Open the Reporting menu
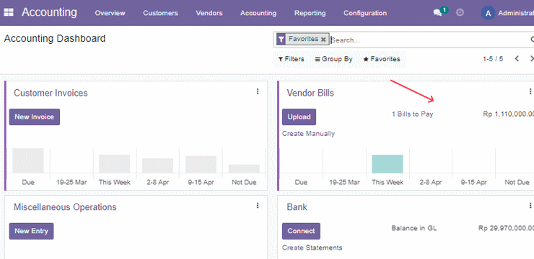 click(310, 13)
